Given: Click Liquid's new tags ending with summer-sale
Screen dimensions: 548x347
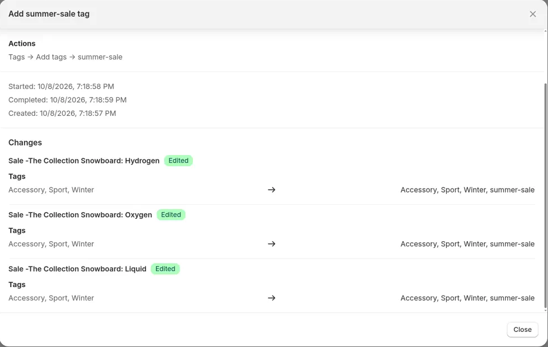Looking at the screenshot, I should click(x=467, y=298).
